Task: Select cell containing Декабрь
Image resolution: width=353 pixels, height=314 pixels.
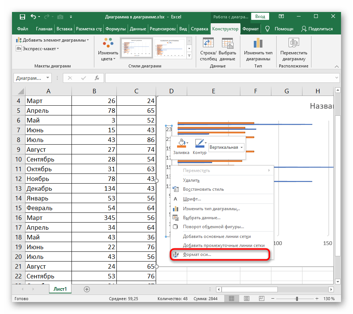Action: (x=48, y=188)
